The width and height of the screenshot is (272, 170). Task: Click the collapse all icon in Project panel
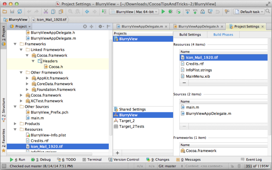coord(91,26)
